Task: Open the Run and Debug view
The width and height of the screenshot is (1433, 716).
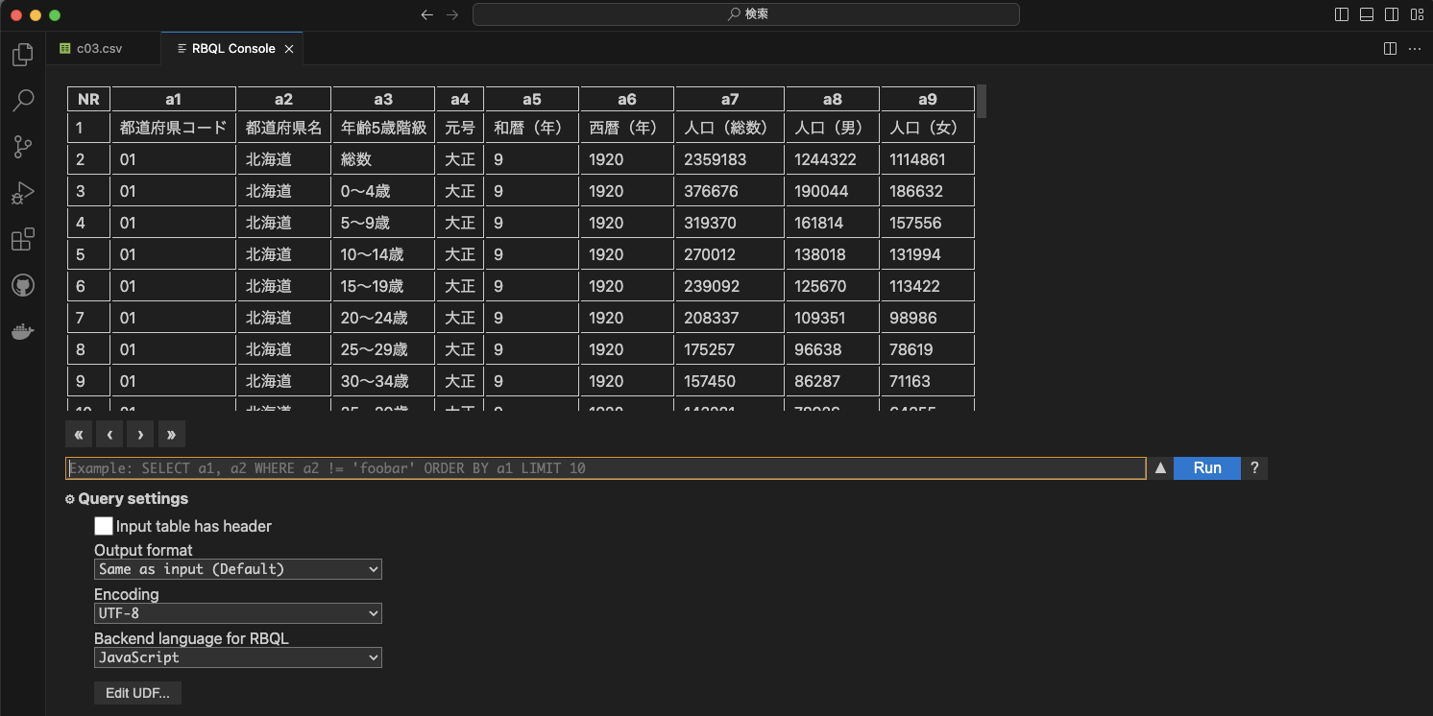Action: click(x=22, y=192)
